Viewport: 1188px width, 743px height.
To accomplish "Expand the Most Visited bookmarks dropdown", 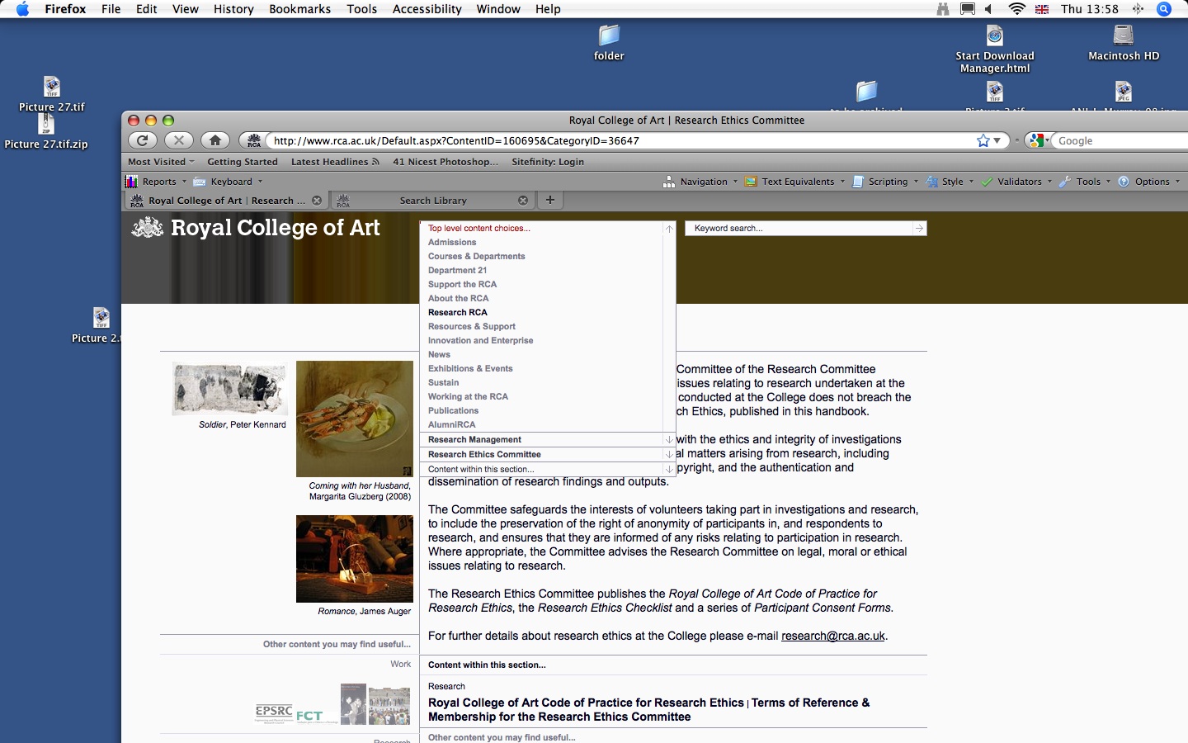I will click(x=162, y=162).
